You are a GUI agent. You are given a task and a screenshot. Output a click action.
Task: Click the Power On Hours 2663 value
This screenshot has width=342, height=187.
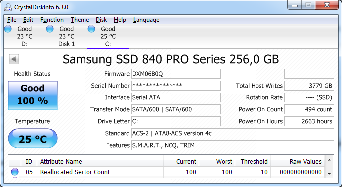(309, 121)
